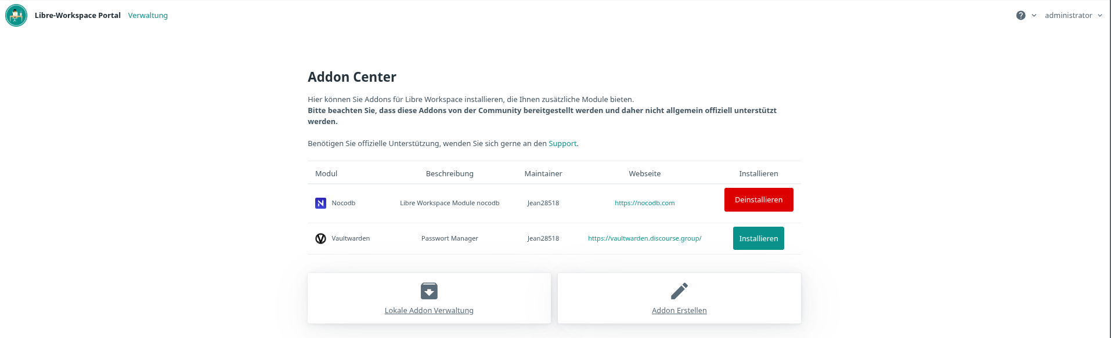
Task: Click the Installieren column header
Action: tap(759, 174)
